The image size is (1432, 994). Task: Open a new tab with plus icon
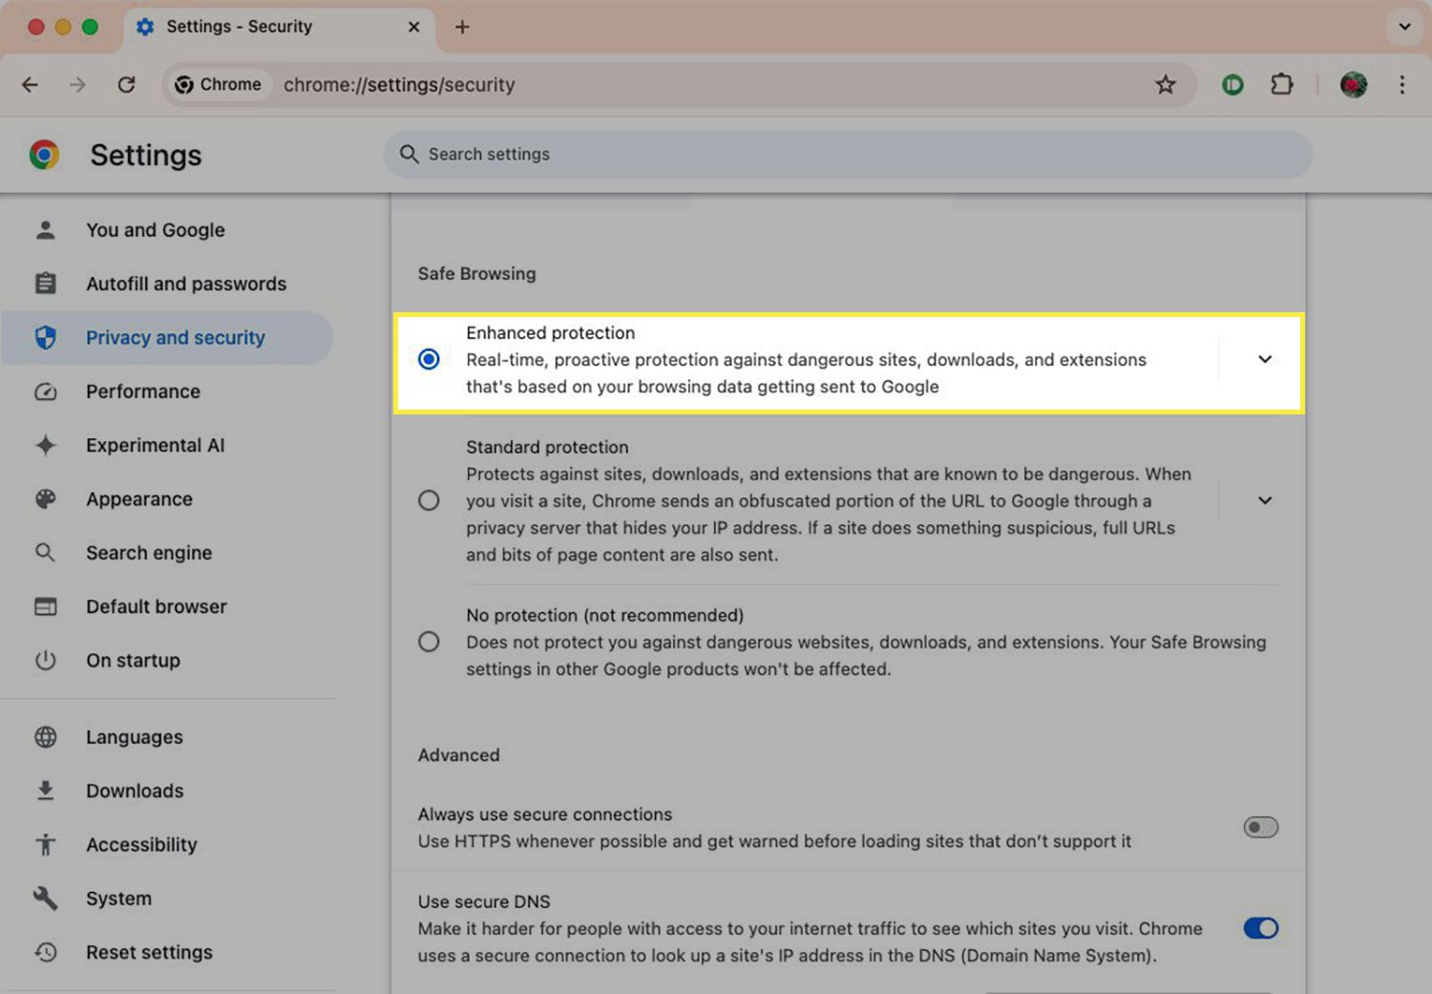[462, 27]
